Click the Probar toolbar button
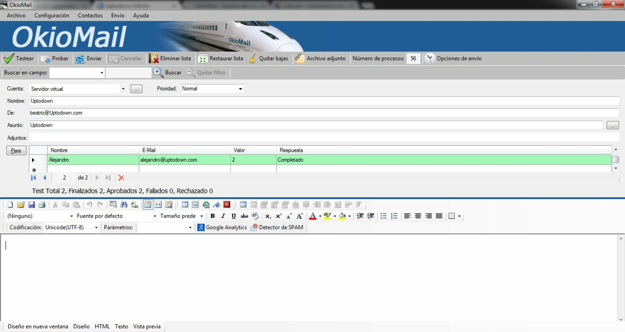 [55, 59]
